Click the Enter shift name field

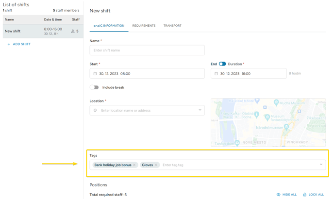[x=147, y=50]
